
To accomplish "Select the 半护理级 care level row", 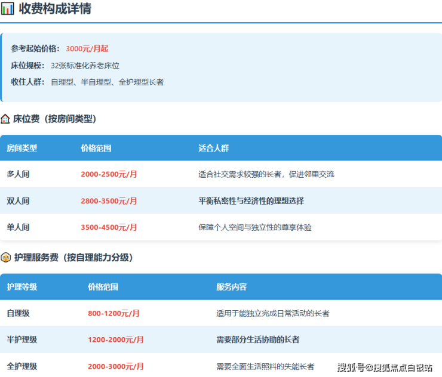I will (x=22, y=339).
